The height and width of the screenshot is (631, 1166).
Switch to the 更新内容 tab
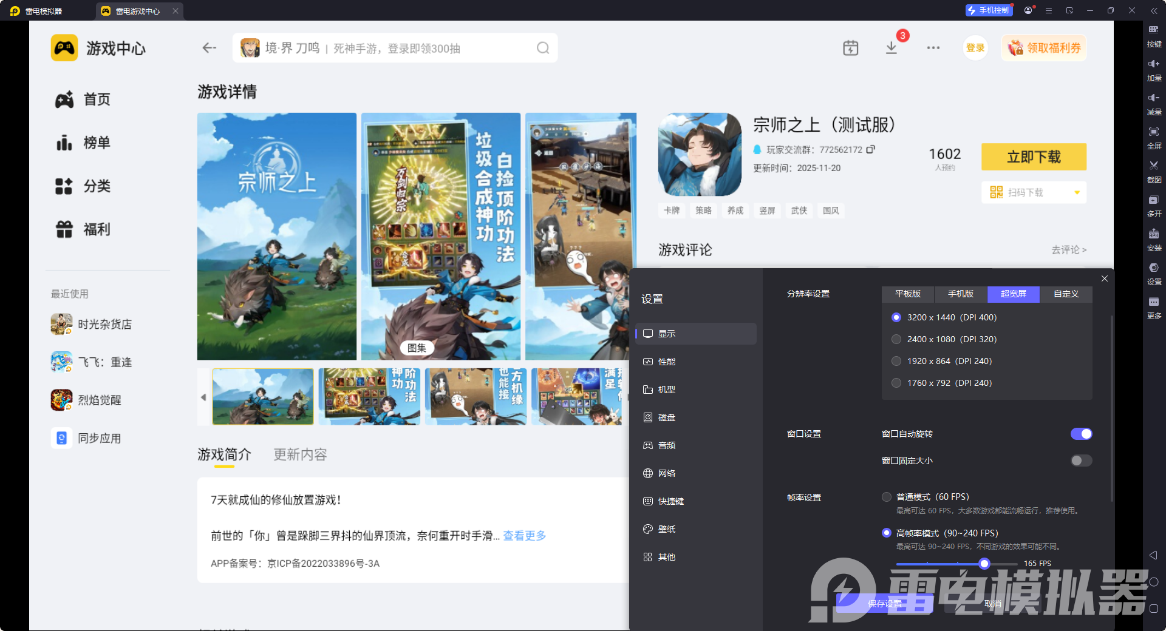coord(299,454)
